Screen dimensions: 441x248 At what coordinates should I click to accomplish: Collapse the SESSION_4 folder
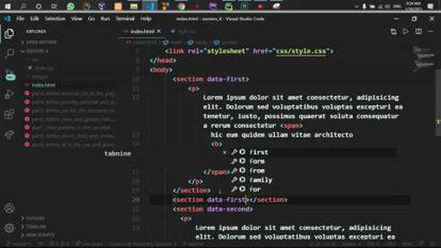click(x=35, y=51)
